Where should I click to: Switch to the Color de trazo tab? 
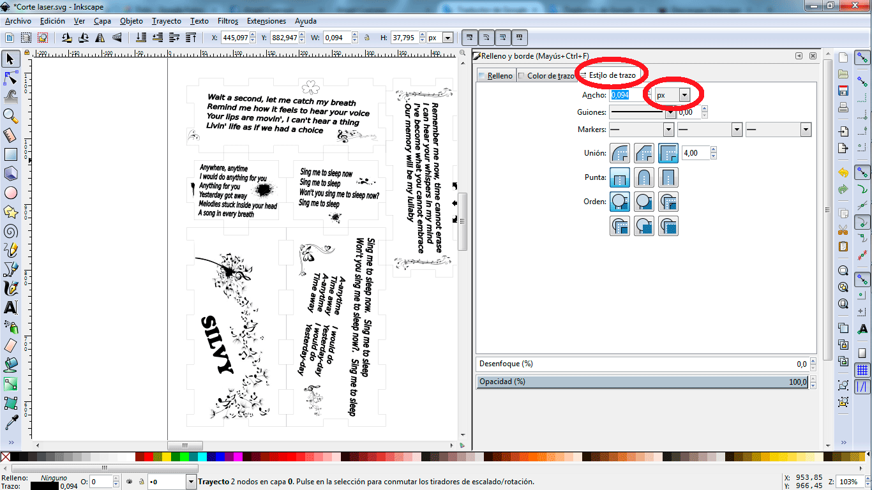click(x=546, y=76)
